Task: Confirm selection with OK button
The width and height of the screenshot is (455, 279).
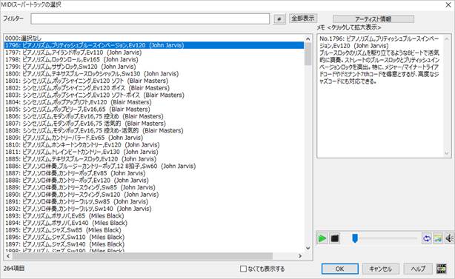Action: (340, 269)
